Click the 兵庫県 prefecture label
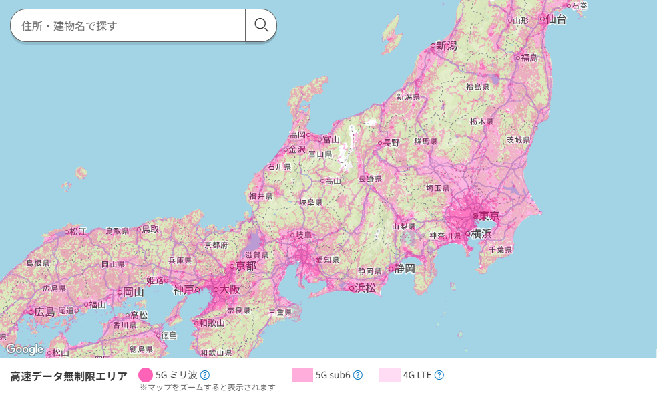The image size is (657, 399). tap(180, 261)
